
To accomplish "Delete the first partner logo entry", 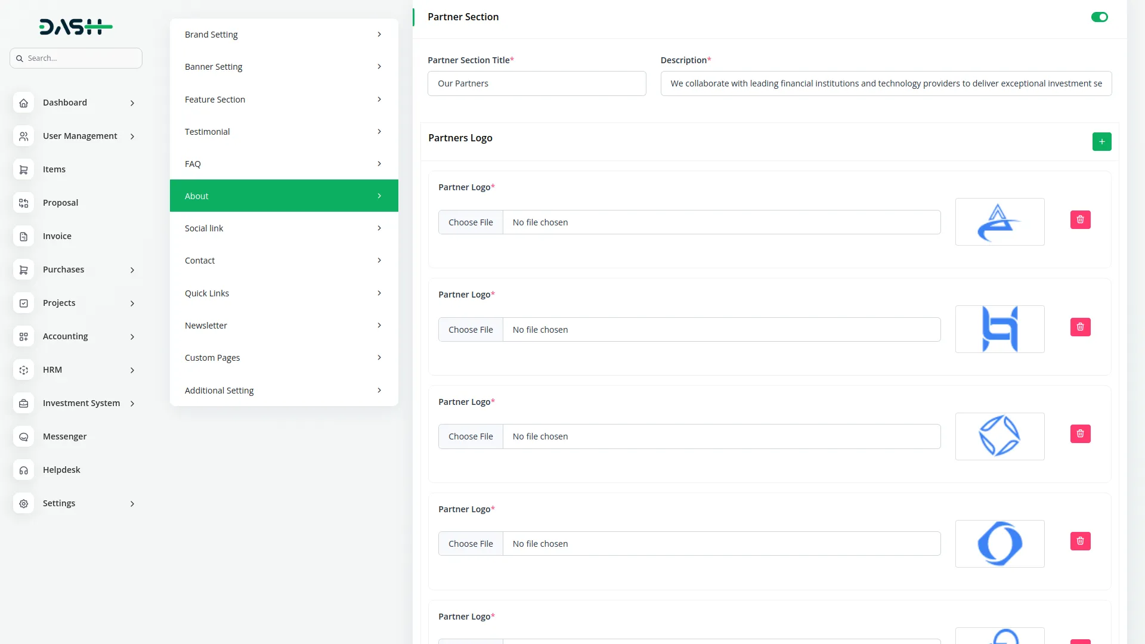I will pos(1080,220).
